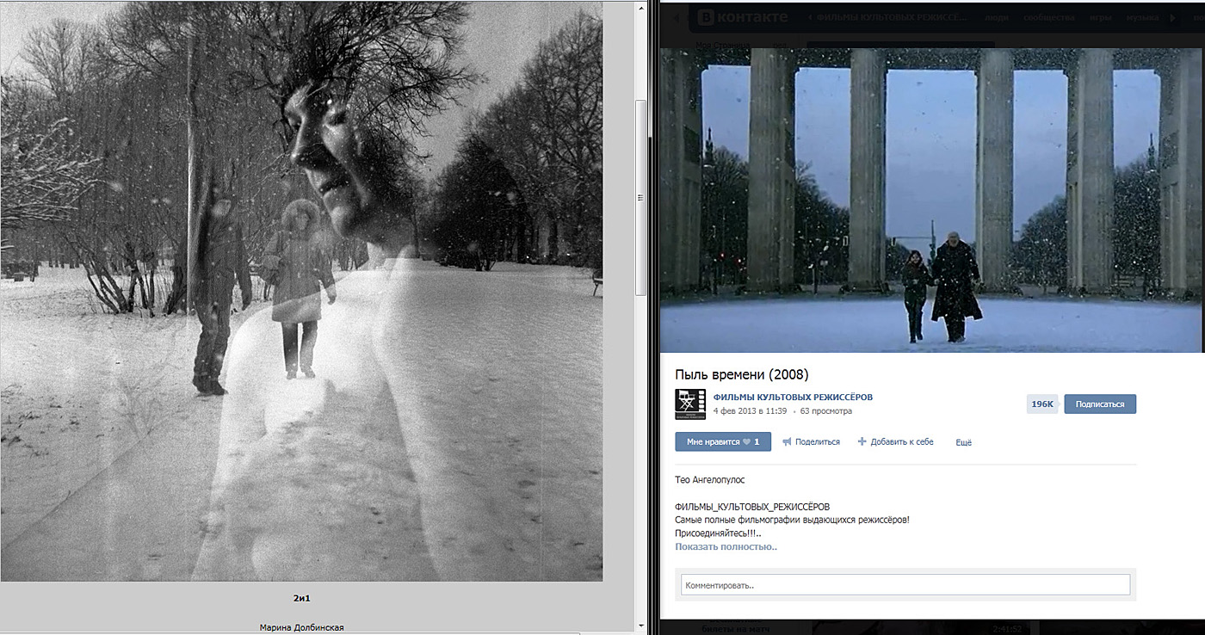Click the double-exposure snow photograph
1205x635 pixels.
(301, 291)
